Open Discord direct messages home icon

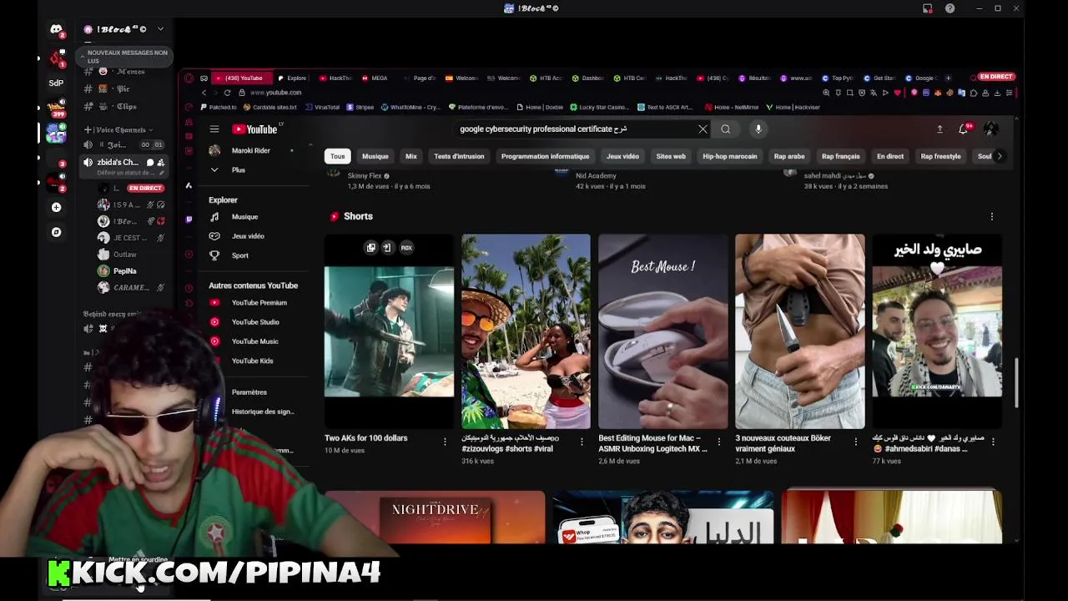tap(56, 30)
